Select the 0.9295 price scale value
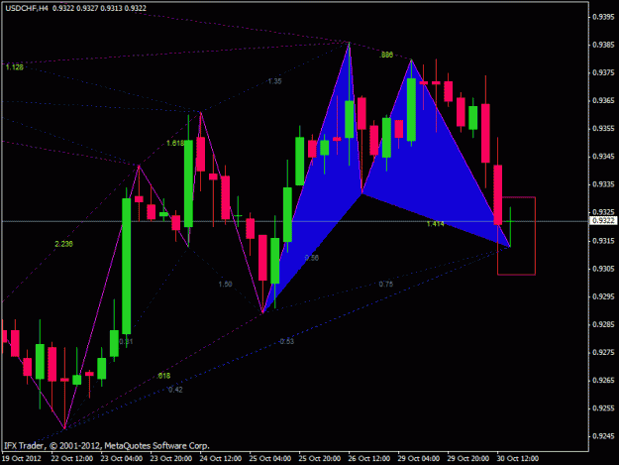The image size is (619, 465). [603, 296]
